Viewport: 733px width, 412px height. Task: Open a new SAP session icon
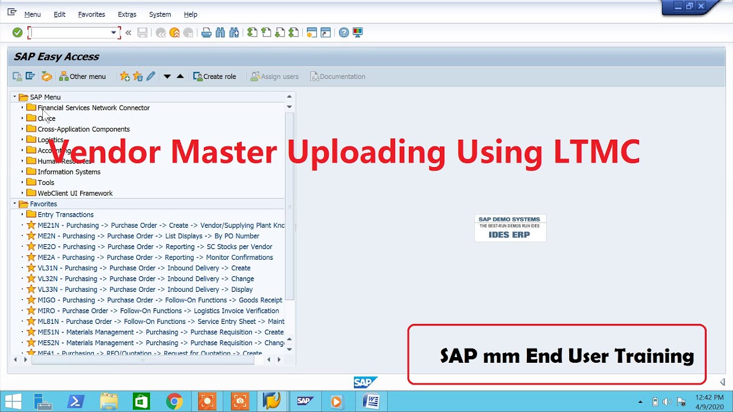(312, 33)
